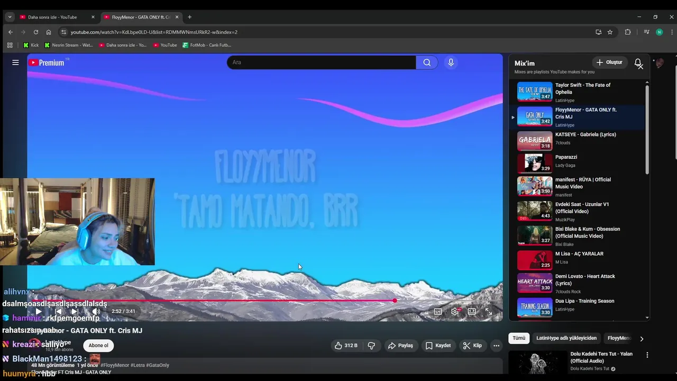Share video via Paylaş button
The width and height of the screenshot is (677, 381).
(x=400, y=346)
